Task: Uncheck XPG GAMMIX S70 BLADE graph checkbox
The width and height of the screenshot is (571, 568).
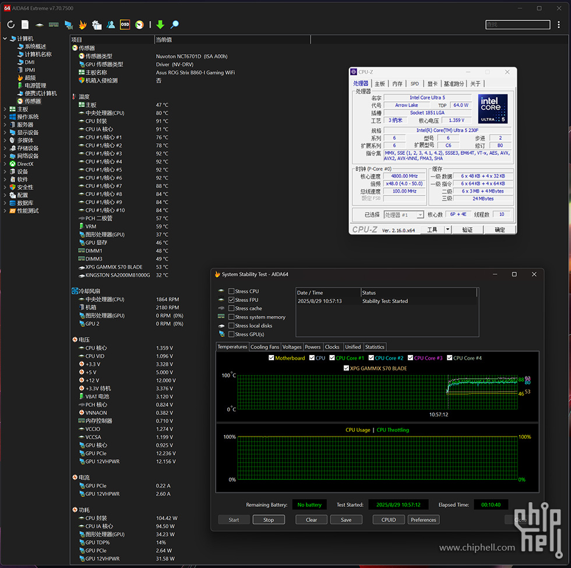Action: 346,368
